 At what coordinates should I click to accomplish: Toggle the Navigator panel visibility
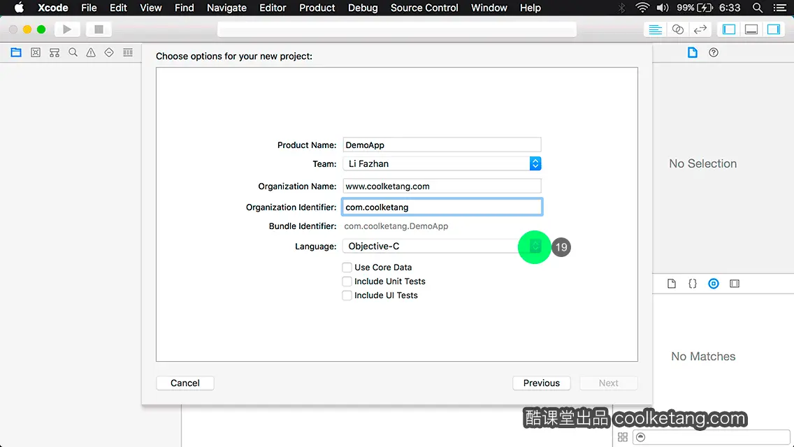[729, 29]
